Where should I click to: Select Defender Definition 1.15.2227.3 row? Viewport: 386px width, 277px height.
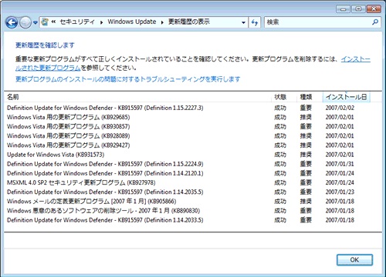coord(193,108)
